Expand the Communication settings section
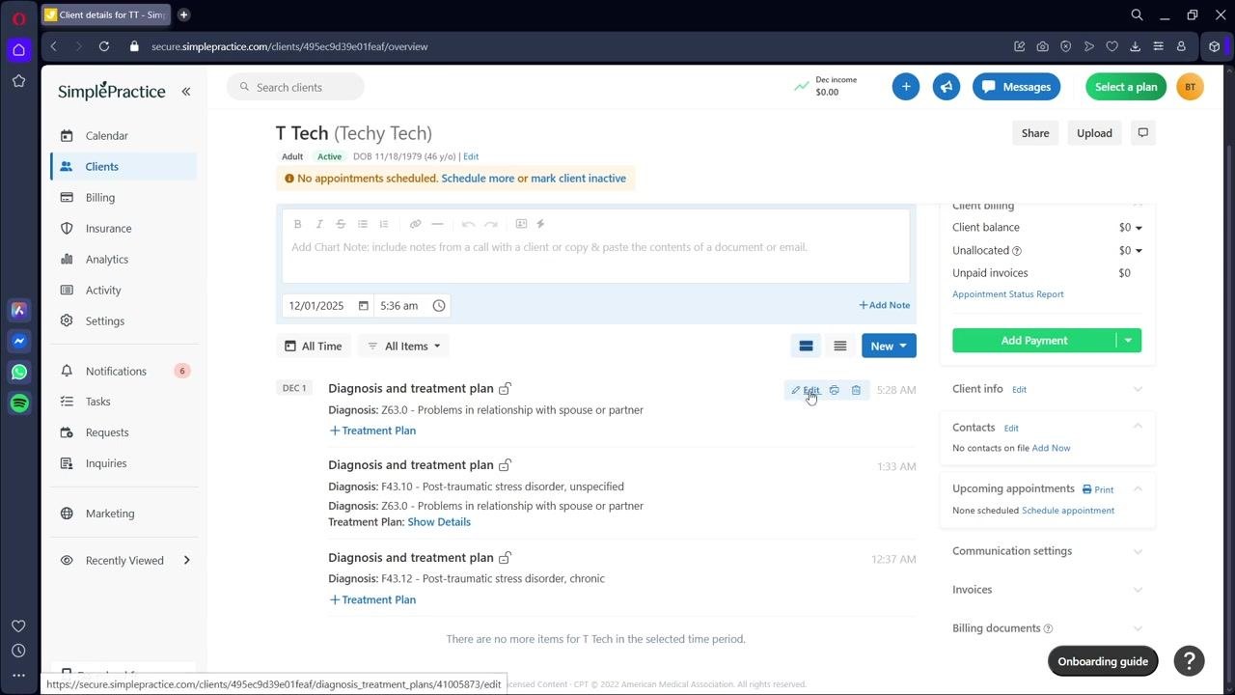1235x695 pixels. pyautogui.click(x=1138, y=551)
